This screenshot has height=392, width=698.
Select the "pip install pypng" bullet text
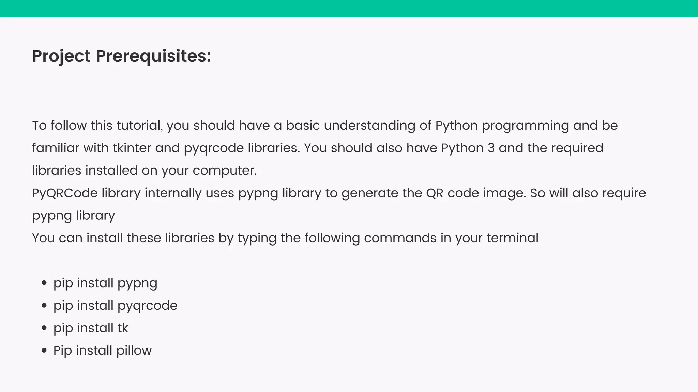tap(105, 283)
